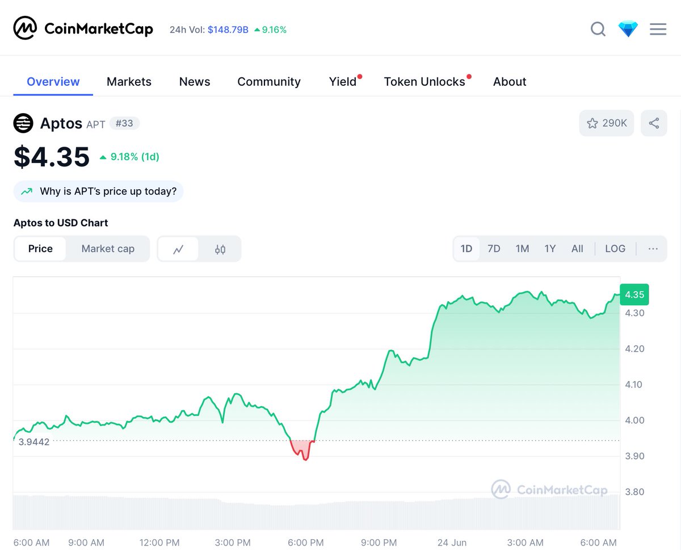
Task: Select the 7D time range
Action: [494, 249]
